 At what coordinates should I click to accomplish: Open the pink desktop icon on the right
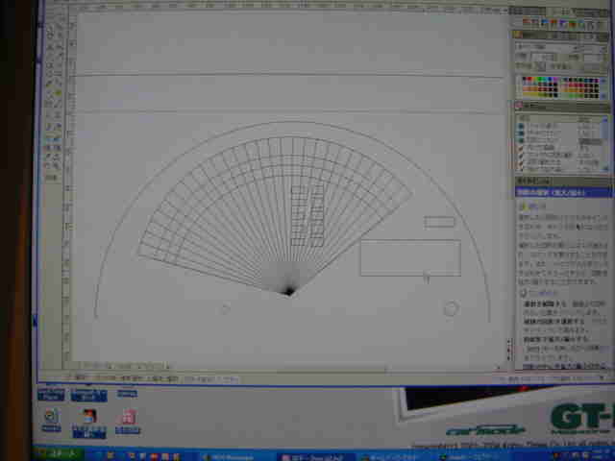126,417
